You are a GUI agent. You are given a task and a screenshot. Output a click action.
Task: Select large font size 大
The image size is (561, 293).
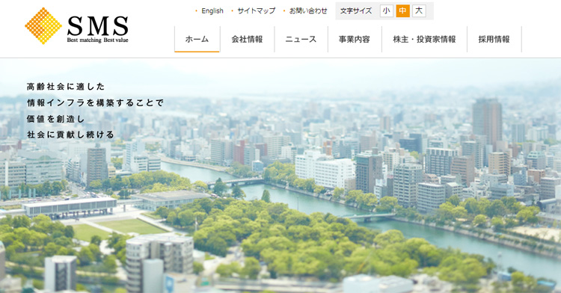419,11
